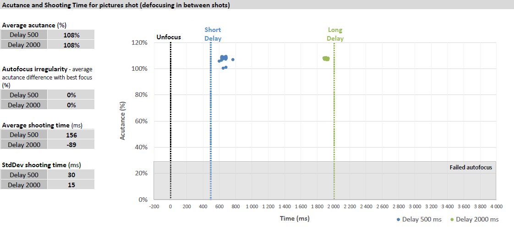Select the -89 average shooting time cell
Image resolution: width=514 pixels, height=232 pixels.
[x=71, y=145]
